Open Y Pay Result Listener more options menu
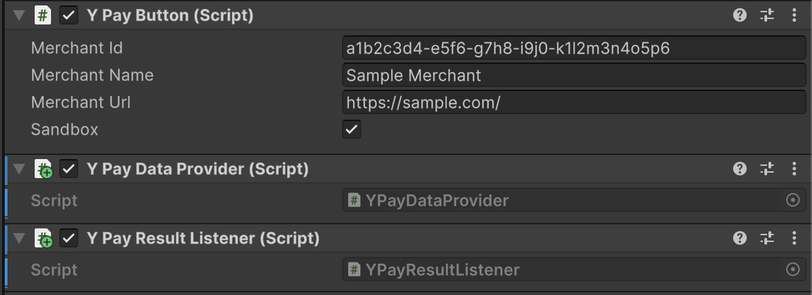Image resolution: width=812 pixels, height=295 pixels. pos(794,239)
